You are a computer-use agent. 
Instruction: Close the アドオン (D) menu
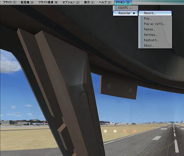click(123, 3)
